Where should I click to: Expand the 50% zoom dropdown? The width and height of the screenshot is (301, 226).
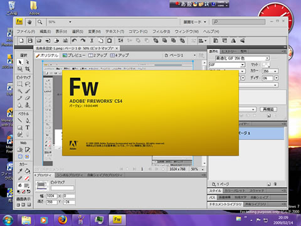(70, 22)
